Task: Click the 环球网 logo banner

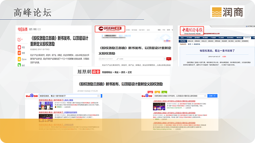Action: [110, 29]
